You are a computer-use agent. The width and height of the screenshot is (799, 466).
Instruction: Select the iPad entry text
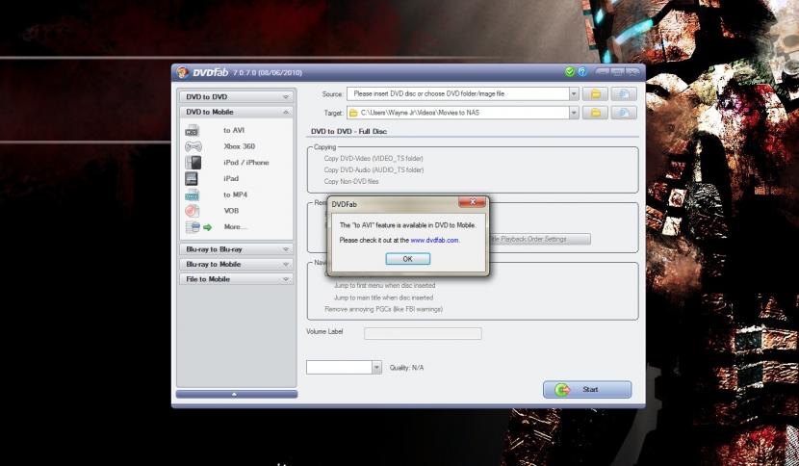click(x=231, y=179)
